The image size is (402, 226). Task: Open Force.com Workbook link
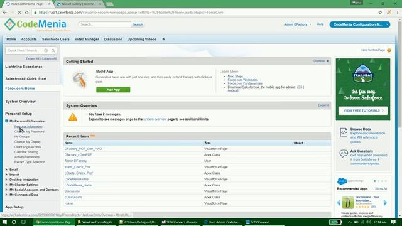242,80
